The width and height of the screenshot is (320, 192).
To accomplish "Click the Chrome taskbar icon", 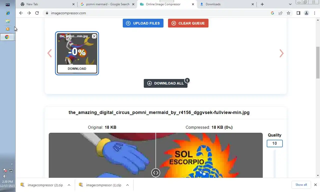I will click(x=7, y=37).
